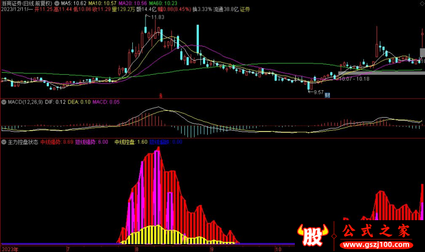425x252 pixels.
Task: Click the turnover rate 换3.33%
Action: (202, 10)
